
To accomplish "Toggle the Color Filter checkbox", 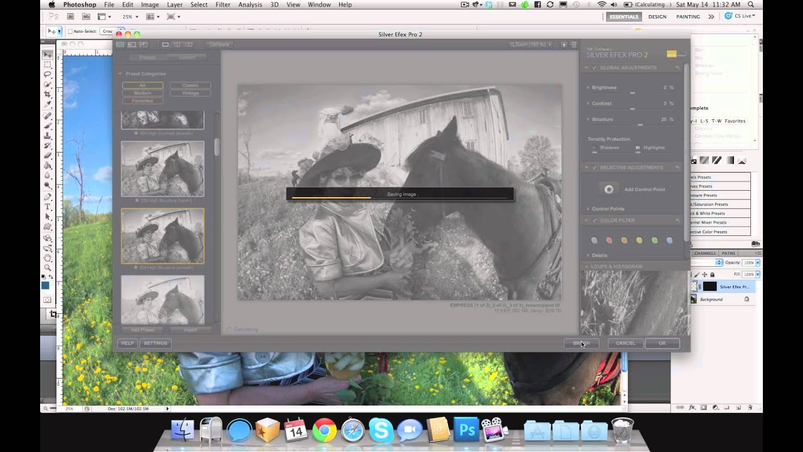I will (594, 220).
